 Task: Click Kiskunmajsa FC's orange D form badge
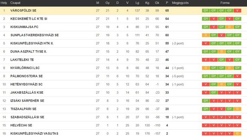[x=229, y=27]
